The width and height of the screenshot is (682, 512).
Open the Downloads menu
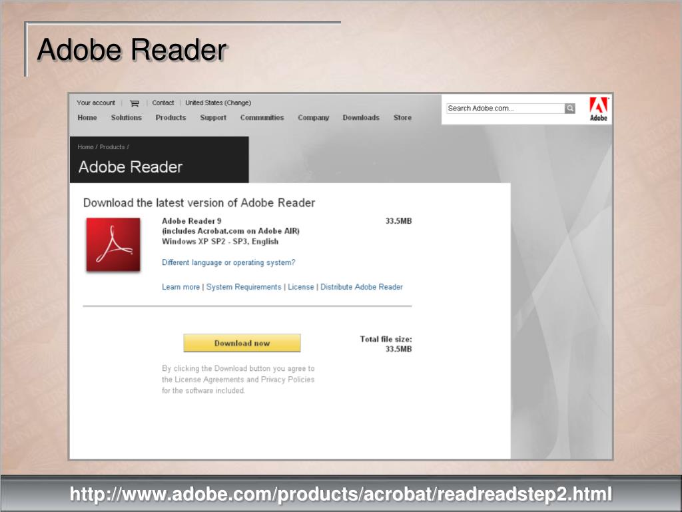(x=361, y=118)
